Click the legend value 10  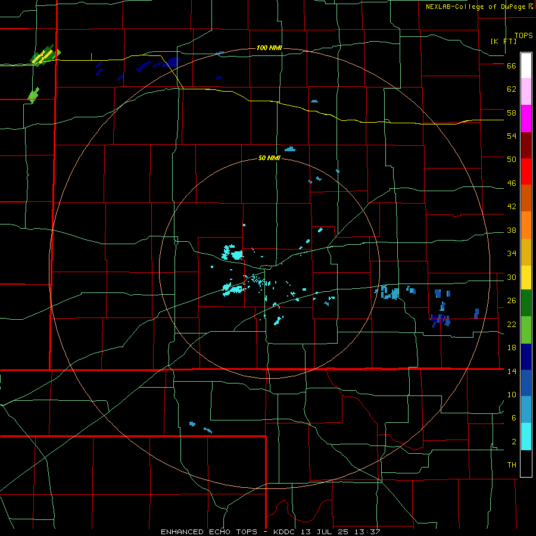[512, 394]
